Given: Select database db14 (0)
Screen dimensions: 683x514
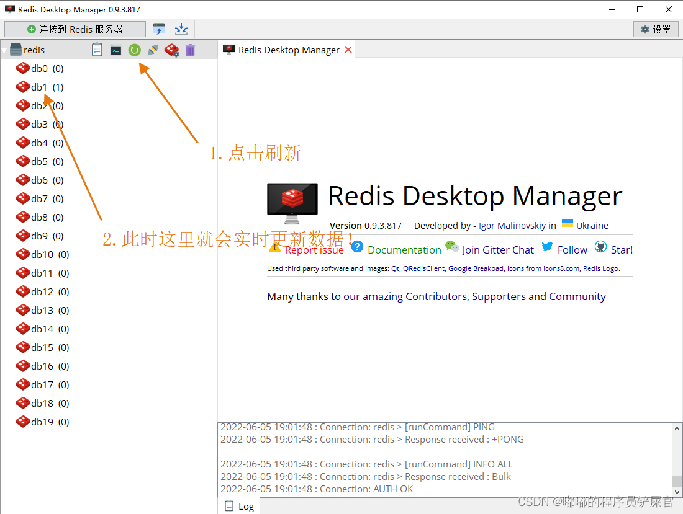Looking at the screenshot, I should click(x=42, y=329).
